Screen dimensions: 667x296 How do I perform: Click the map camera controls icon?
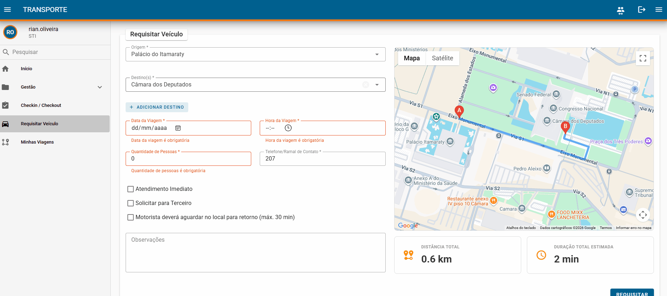pyautogui.click(x=643, y=215)
